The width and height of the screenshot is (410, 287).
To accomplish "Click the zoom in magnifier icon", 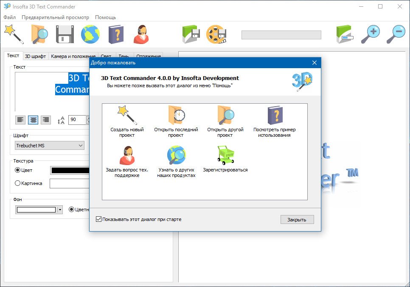I will [370, 34].
